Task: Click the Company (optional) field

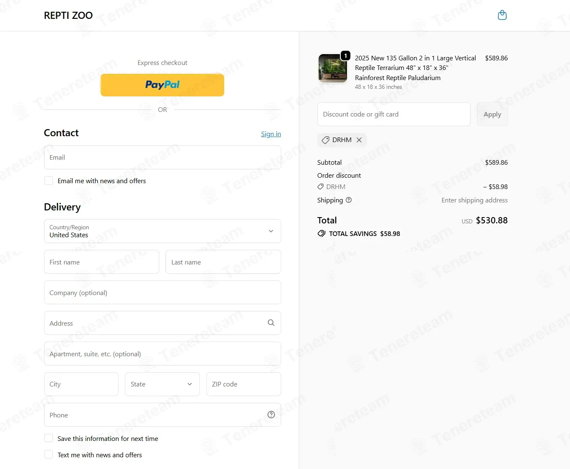Action: pyautogui.click(x=163, y=293)
